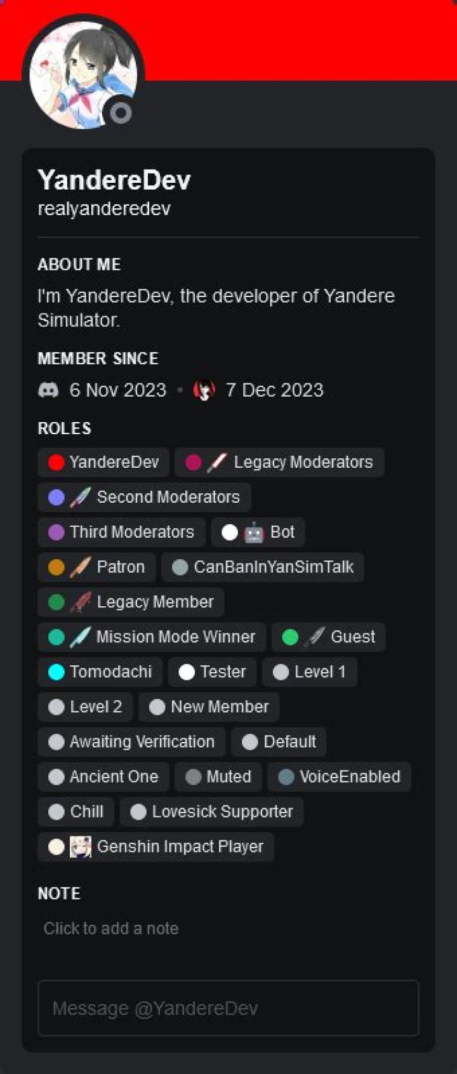Click the Legacy Member knife icon

click(x=80, y=602)
